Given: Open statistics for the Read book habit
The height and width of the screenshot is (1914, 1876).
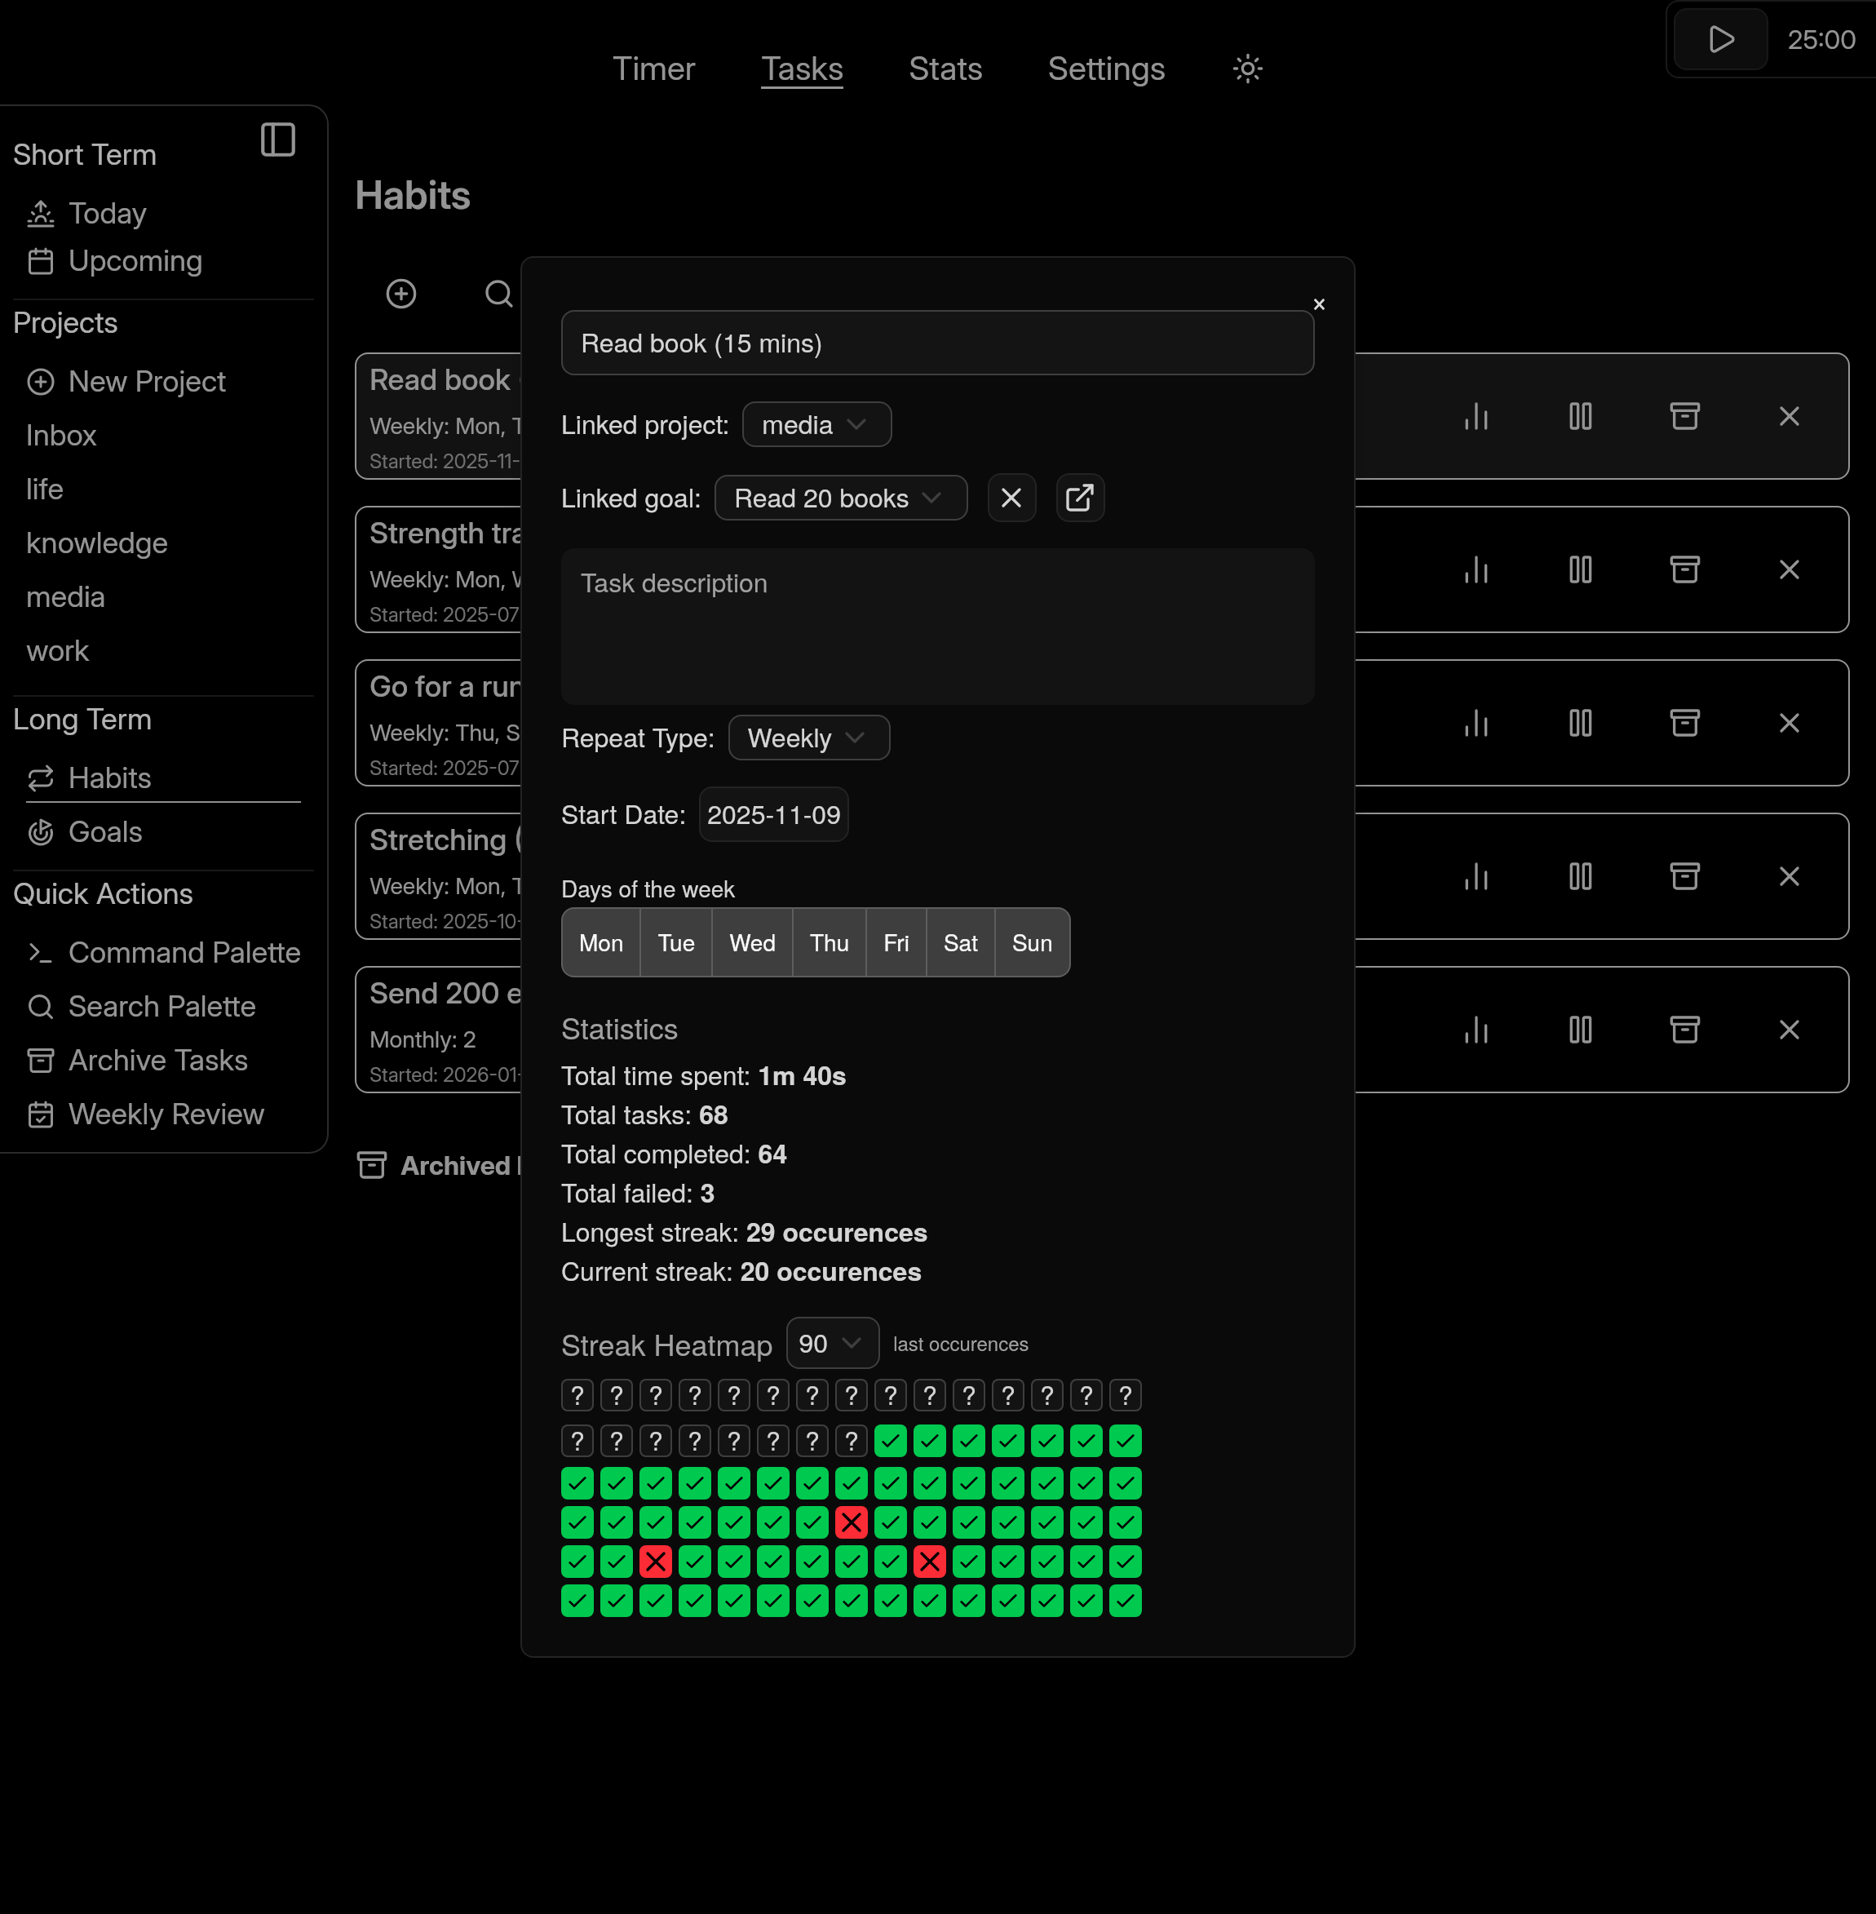Looking at the screenshot, I should pos(1475,416).
